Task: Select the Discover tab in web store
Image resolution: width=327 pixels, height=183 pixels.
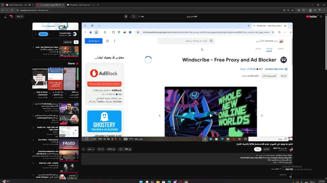Action: pos(281,49)
